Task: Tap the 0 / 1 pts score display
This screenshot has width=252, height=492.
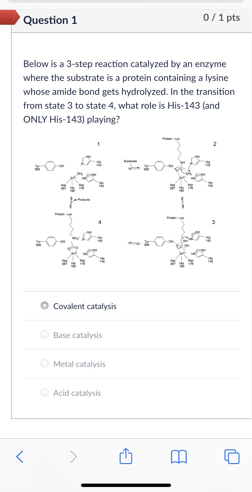Action: pos(222,18)
